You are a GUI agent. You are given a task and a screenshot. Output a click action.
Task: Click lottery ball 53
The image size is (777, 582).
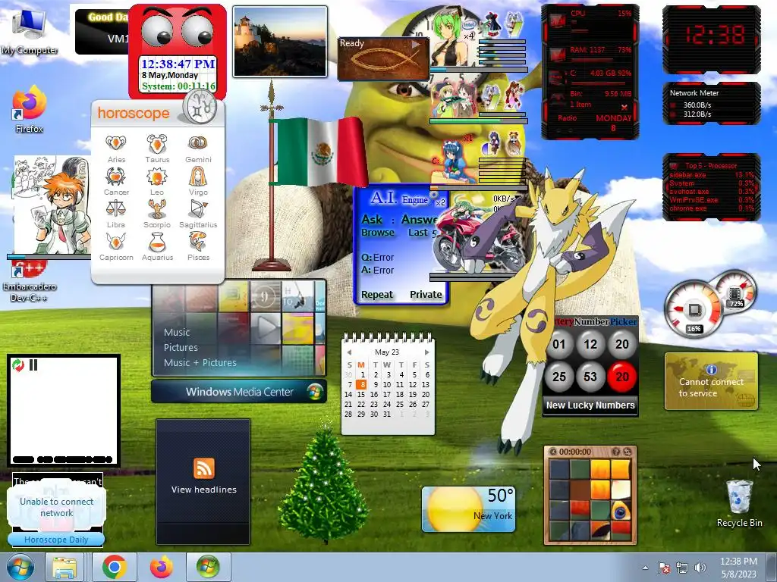tap(590, 377)
